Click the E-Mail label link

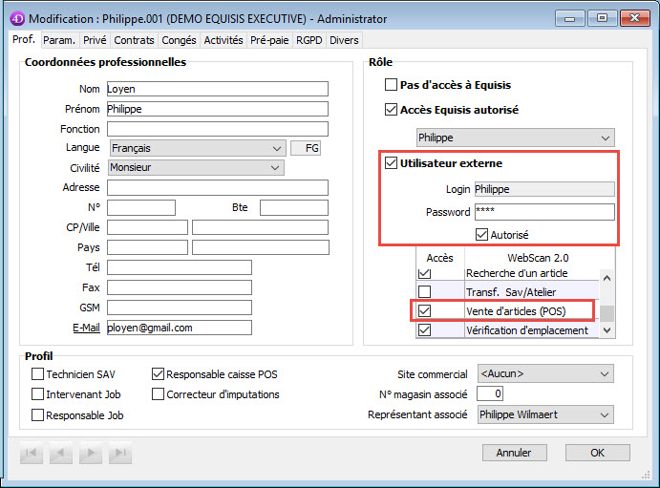coord(86,328)
